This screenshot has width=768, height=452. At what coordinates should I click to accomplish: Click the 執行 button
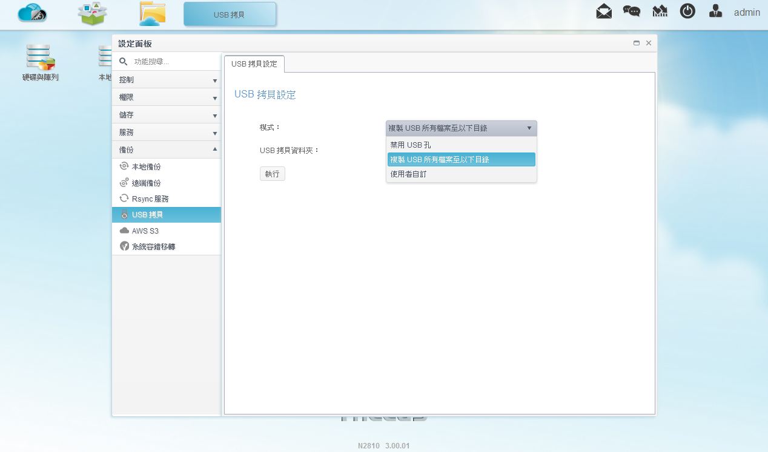point(273,174)
